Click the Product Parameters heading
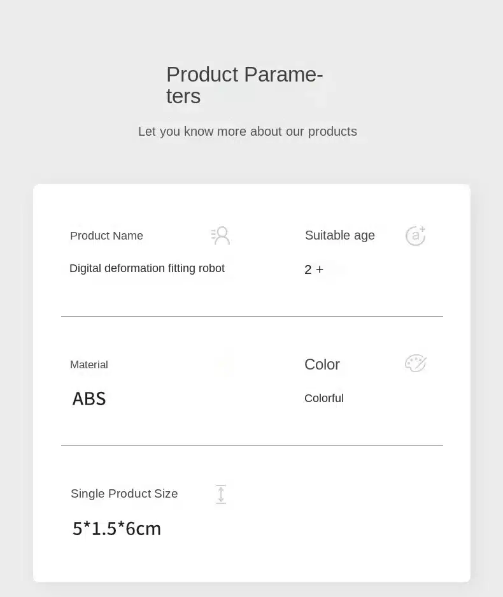The height and width of the screenshot is (597, 503). pyautogui.click(x=244, y=85)
